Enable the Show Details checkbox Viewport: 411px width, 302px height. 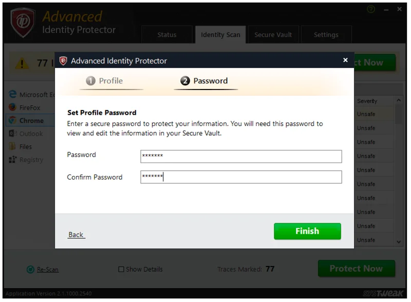click(x=121, y=269)
